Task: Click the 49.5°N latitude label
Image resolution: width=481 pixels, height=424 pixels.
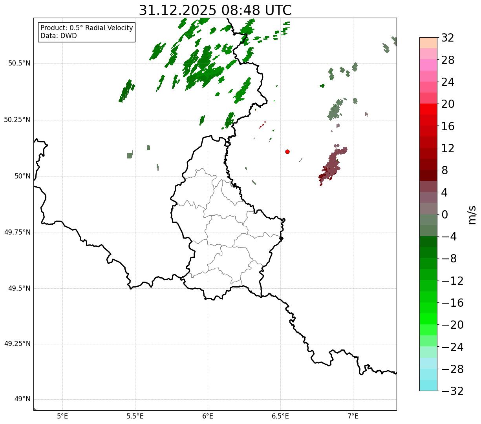Action: (19, 288)
